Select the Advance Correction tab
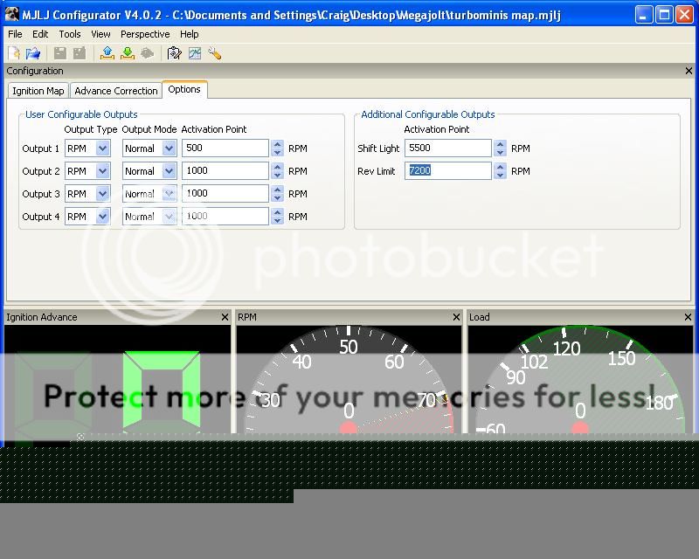Viewport: 699px width, 559px height. [x=116, y=91]
